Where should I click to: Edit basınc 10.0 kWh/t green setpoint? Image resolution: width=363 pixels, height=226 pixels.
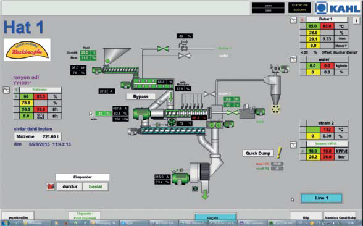[x=312, y=151]
